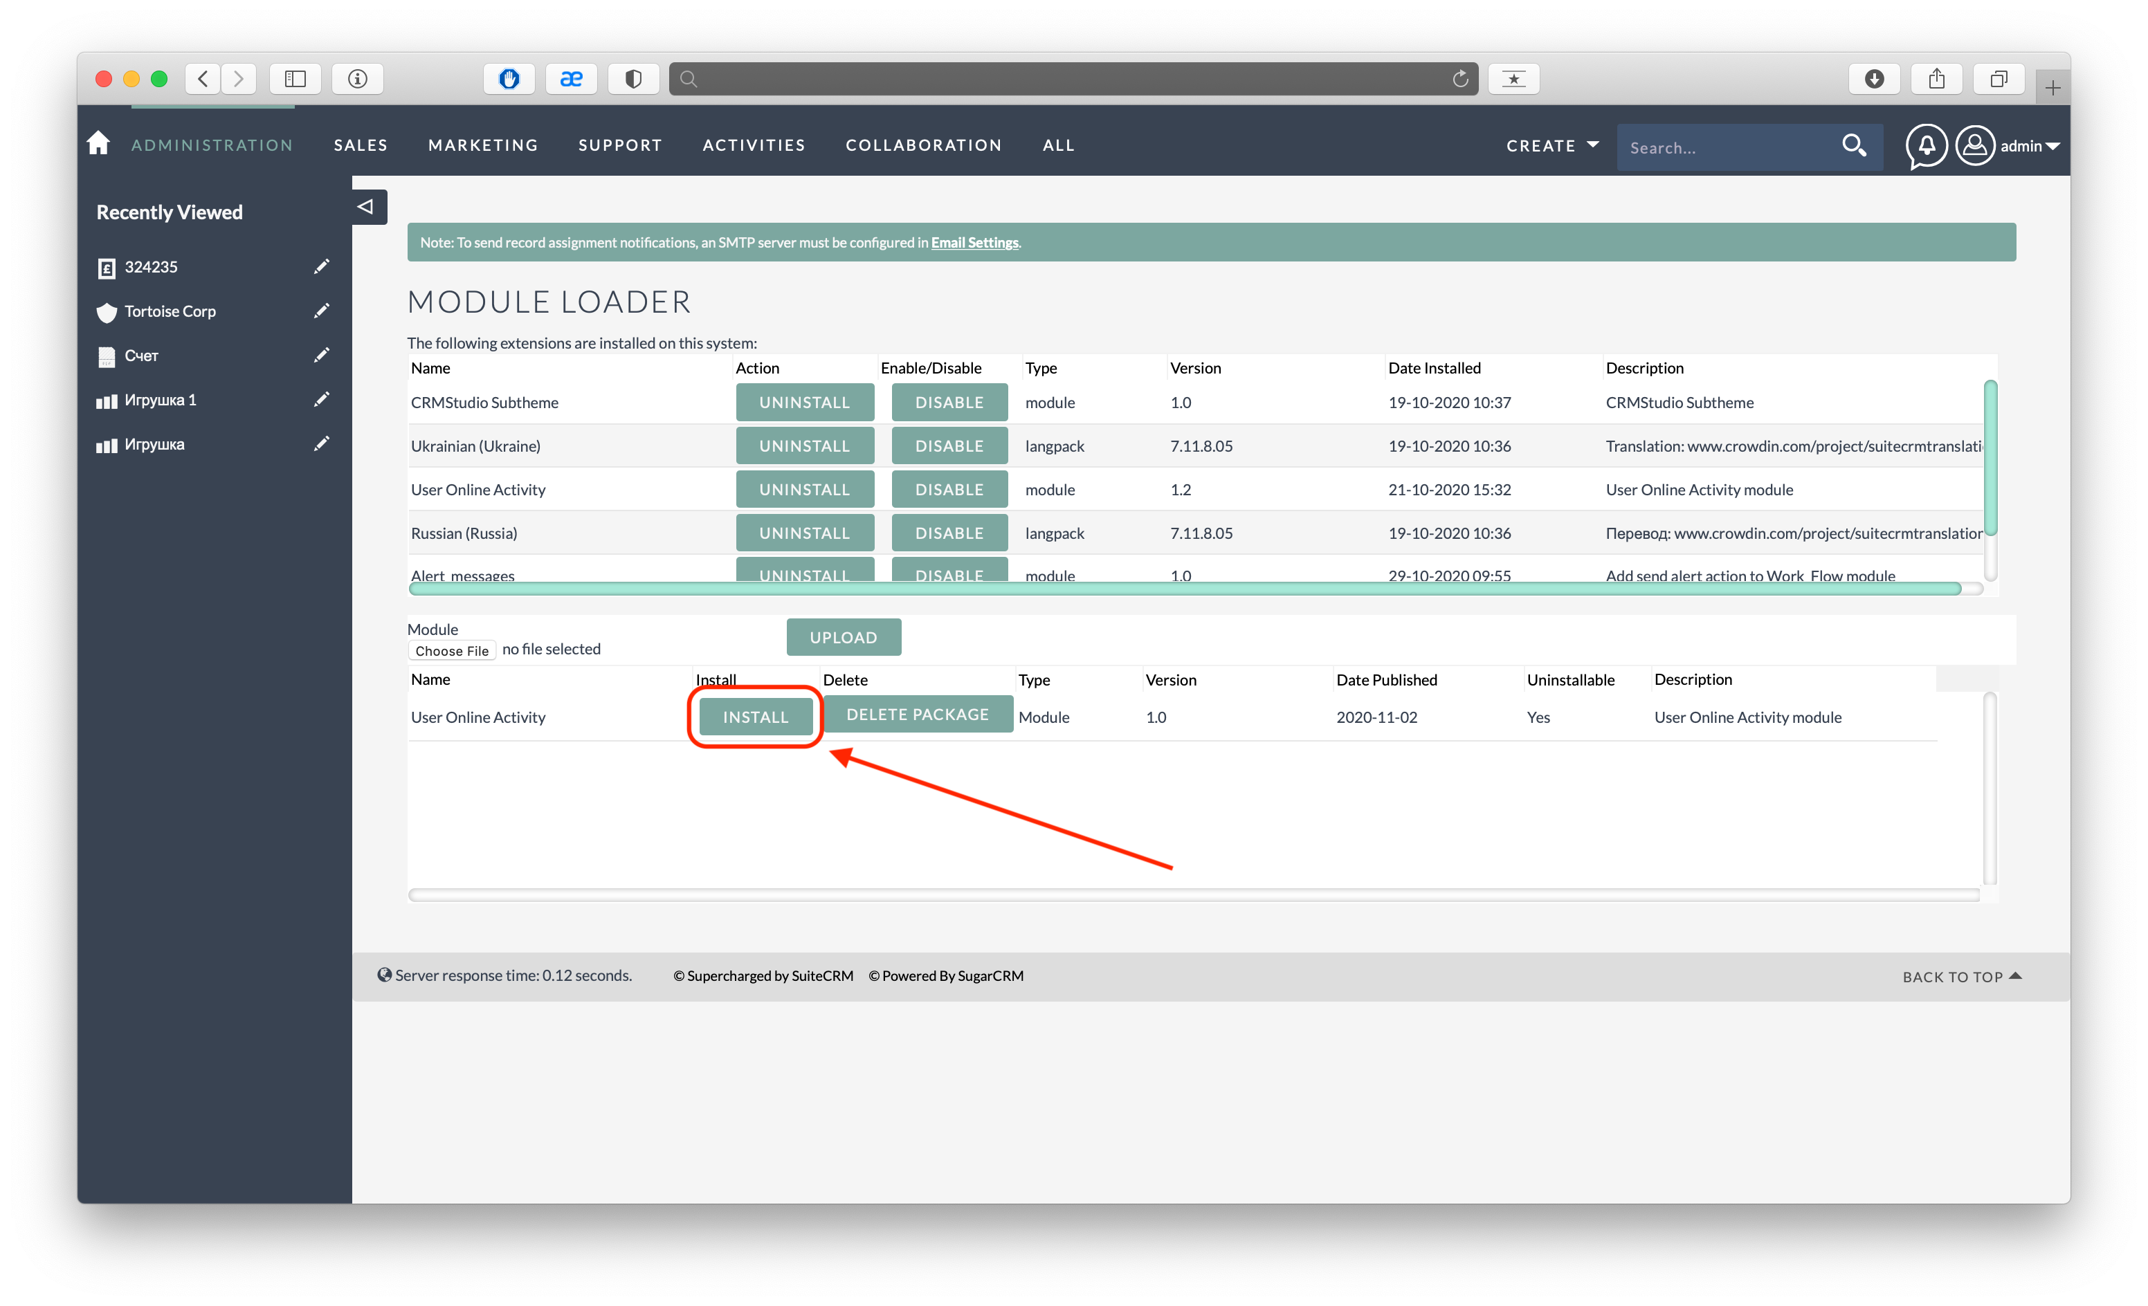
Task: Edit Игрушка 1 via pencil icon
Action: click(x=322, y=400)
